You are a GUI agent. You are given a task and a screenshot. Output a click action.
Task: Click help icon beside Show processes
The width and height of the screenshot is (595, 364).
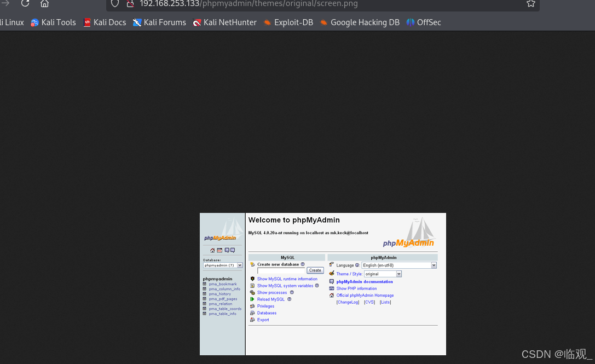pos(292,293)
